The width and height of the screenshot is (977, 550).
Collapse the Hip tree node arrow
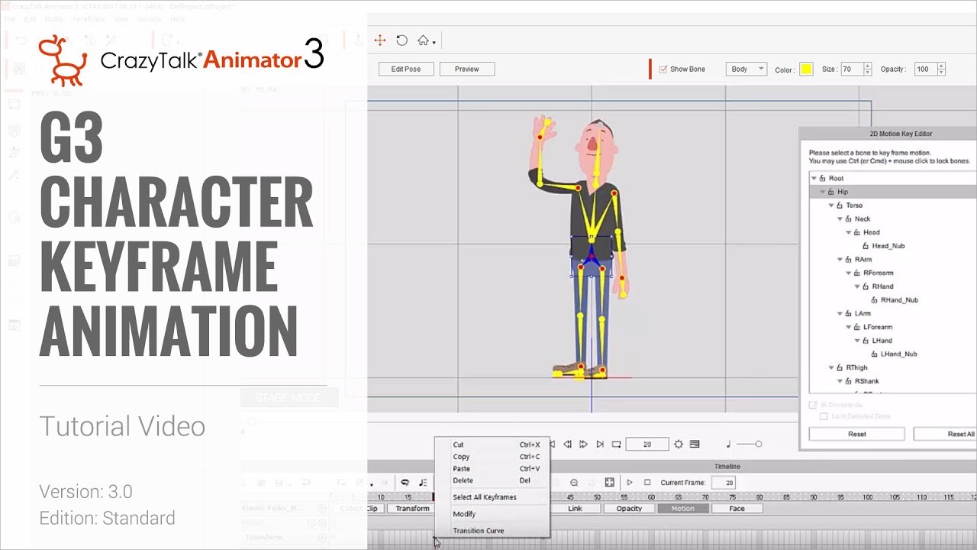(x=823, y=192)
